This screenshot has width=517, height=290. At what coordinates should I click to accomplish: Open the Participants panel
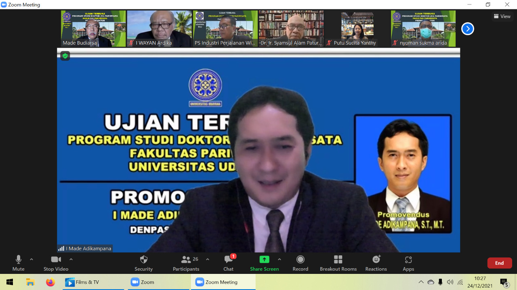coord(186,263)
